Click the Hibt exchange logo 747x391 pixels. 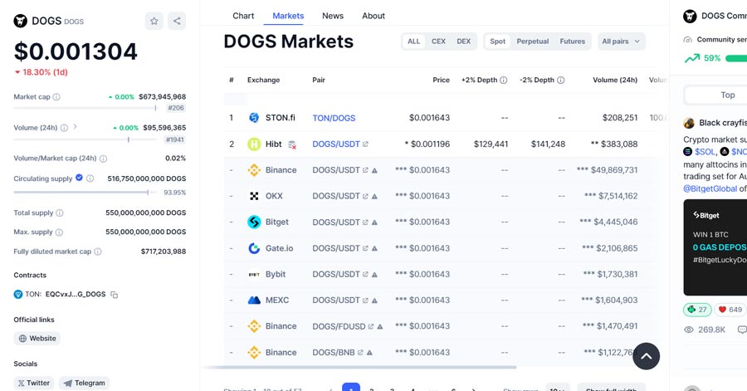(254, 144)
